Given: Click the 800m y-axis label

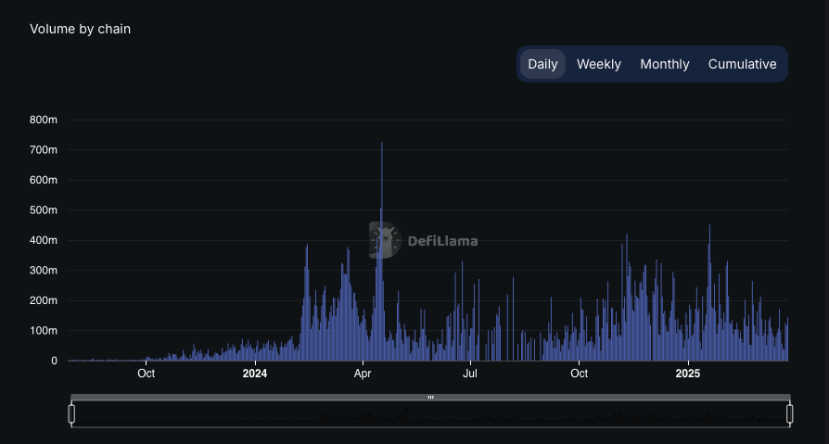Looking at the screenshot, I should tap(44, 120).
